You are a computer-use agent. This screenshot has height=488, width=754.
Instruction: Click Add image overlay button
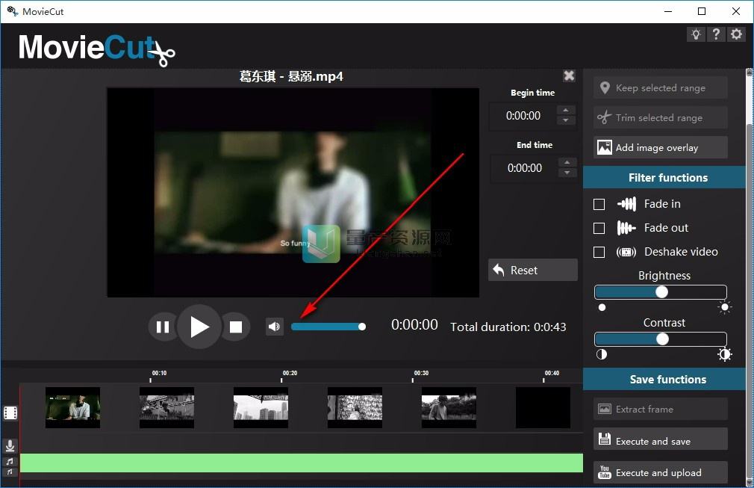point(660,147)
